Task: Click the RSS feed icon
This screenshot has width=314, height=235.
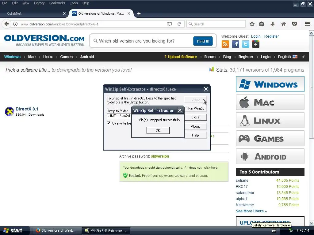Action: click(x=225, y=44)
